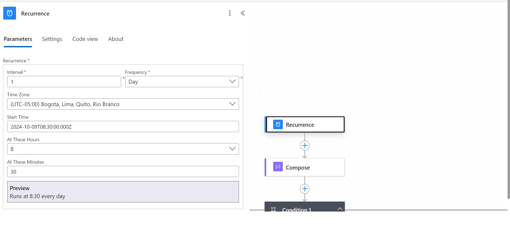The height and width of the screenshot is (230, 510).
Task: Collapse the Condition 1 node chevron
Action: point(340,209)
